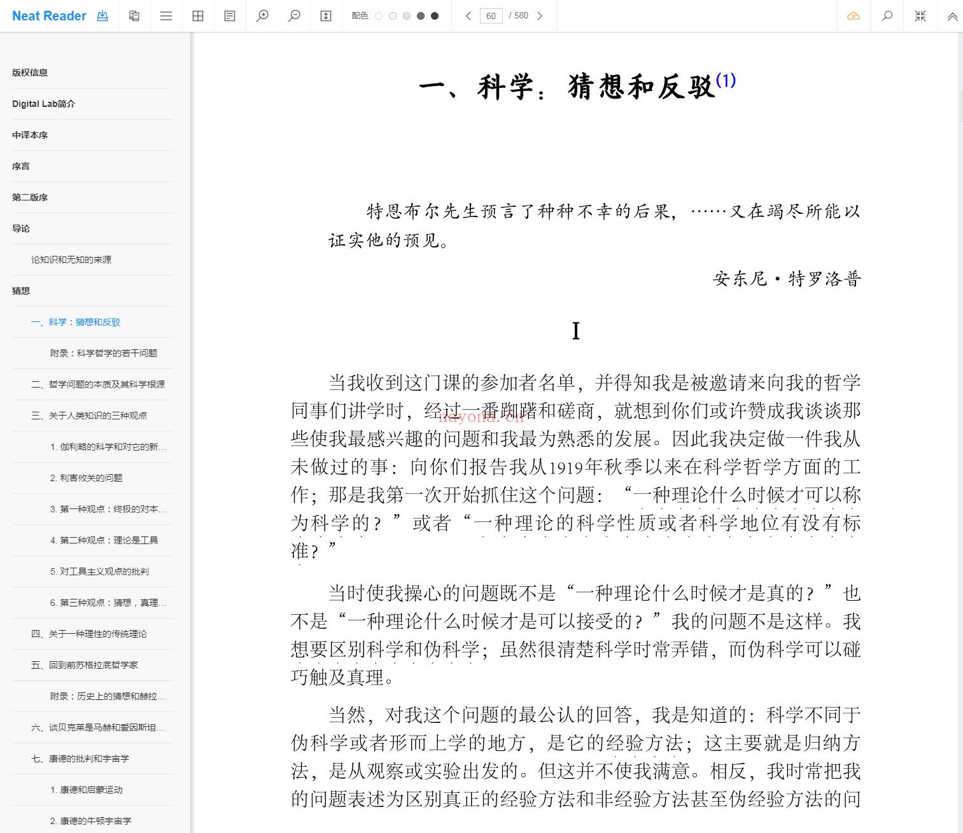Click the 配色 theme label
963x833 pixels.
(x=360, y=16)
